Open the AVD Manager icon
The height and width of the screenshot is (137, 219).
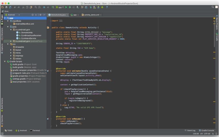(x=95, y=7)
